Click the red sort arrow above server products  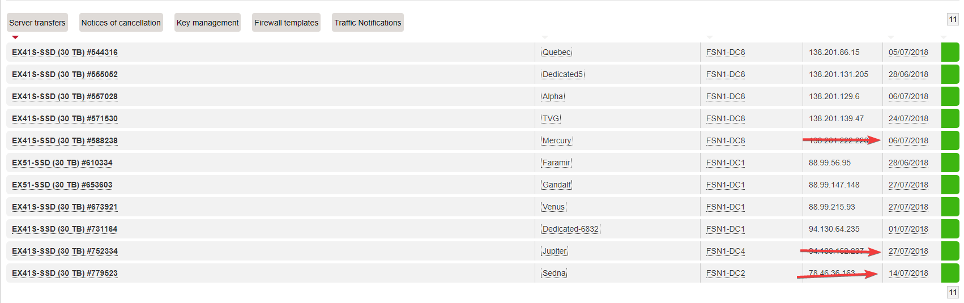pos(15,37)
